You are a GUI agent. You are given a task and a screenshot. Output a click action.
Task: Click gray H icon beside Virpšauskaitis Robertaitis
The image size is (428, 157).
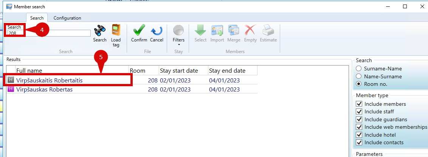tap(11, 80)
